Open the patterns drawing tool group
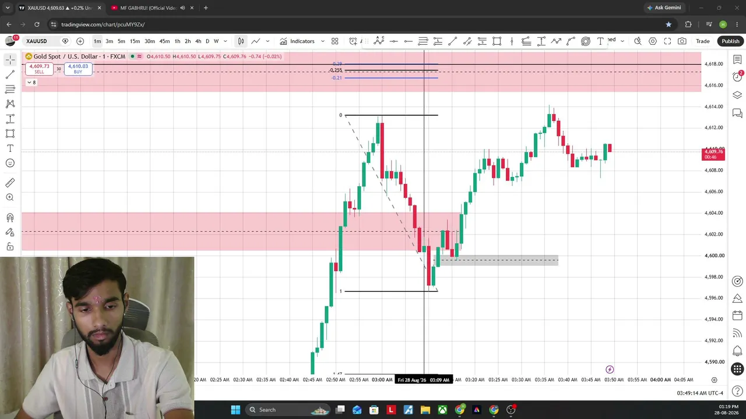Screen dimensions: 746x419 click(10, 104)
